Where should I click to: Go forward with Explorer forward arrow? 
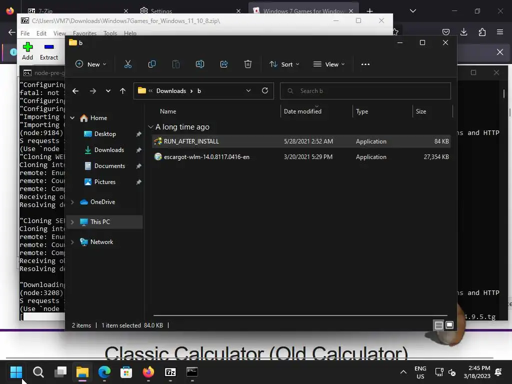(92, 91)
